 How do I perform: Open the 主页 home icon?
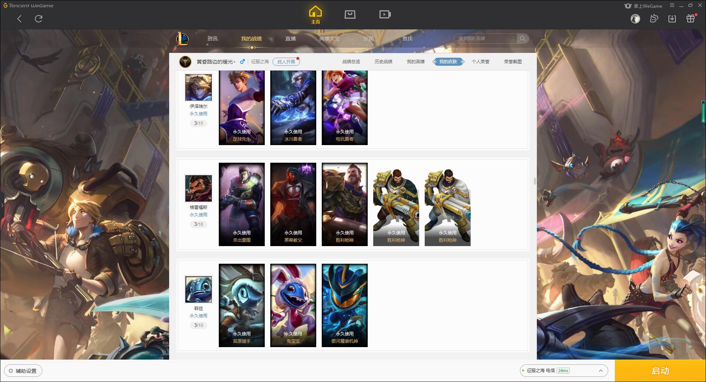tap(315, 15)
